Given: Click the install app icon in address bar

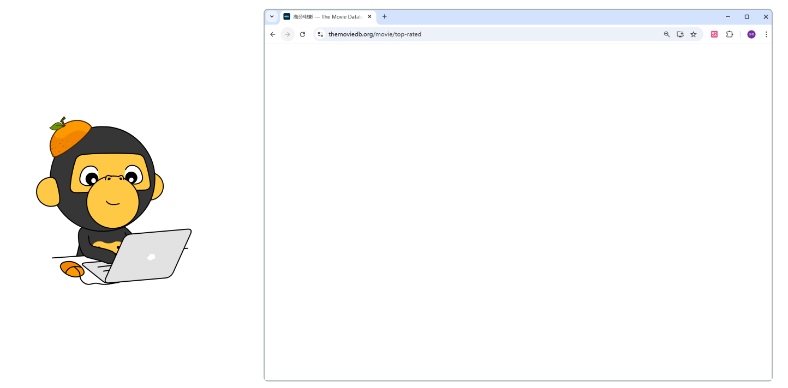Looking at the screenshot, I should 680,34.
